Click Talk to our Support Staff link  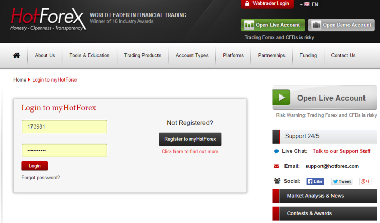341,151
